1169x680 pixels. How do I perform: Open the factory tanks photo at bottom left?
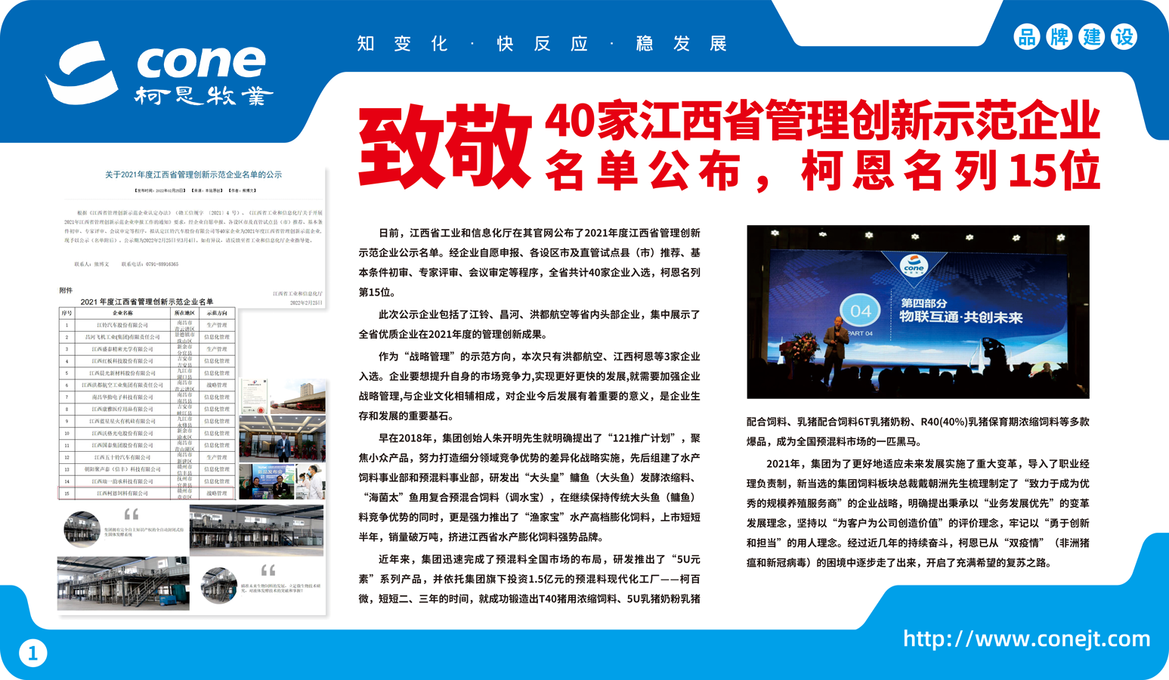(123, 583)
